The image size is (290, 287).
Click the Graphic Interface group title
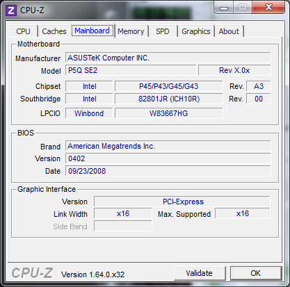(47, 189)
